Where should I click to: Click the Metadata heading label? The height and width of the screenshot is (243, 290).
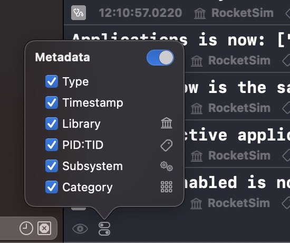pos(63,57)
